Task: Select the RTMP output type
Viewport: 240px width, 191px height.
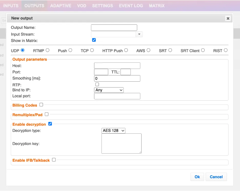Action: pos(47,50)
